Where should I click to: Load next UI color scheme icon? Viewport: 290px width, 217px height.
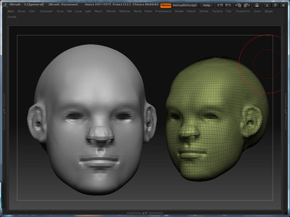(246, 5)
